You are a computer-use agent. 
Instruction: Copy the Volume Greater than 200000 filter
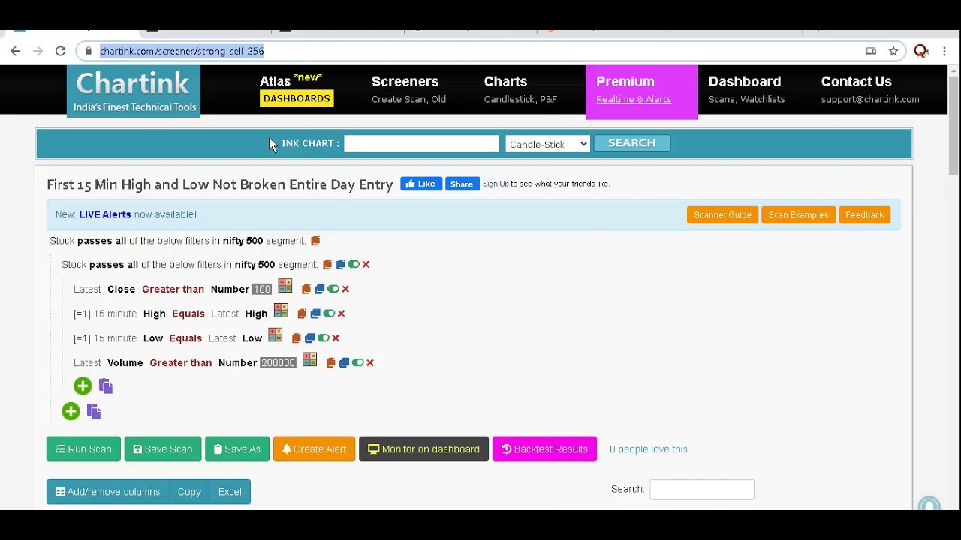[330, 363]
